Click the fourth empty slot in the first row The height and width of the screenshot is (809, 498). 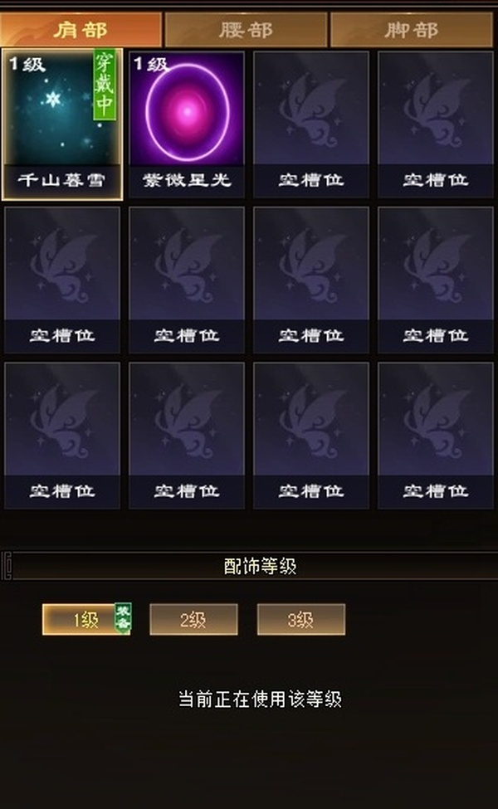[436, 124]
